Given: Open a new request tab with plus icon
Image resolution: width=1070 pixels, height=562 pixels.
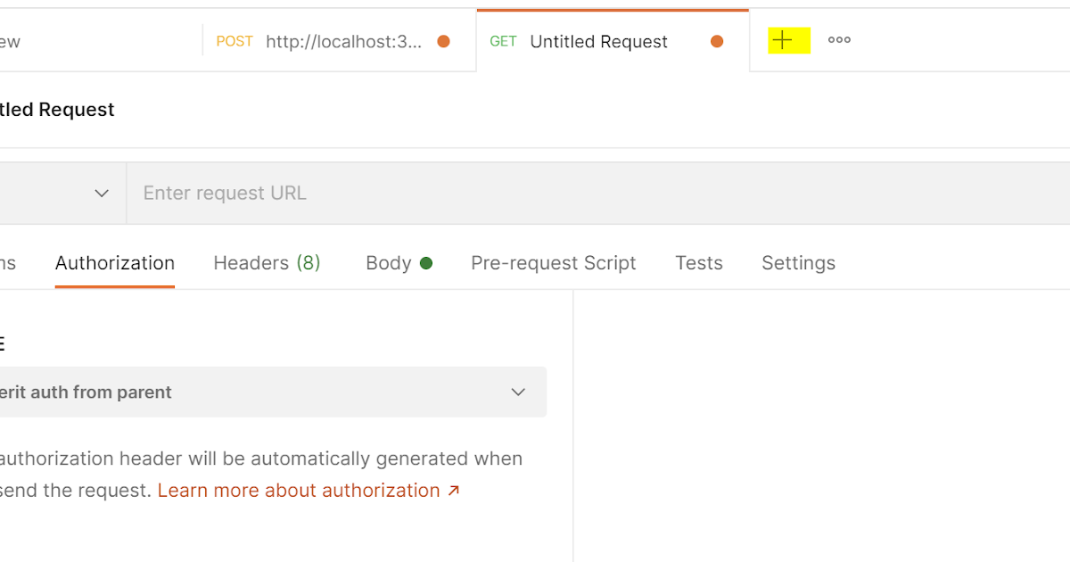Looking at the screenshot, I should tap(783, 39).
